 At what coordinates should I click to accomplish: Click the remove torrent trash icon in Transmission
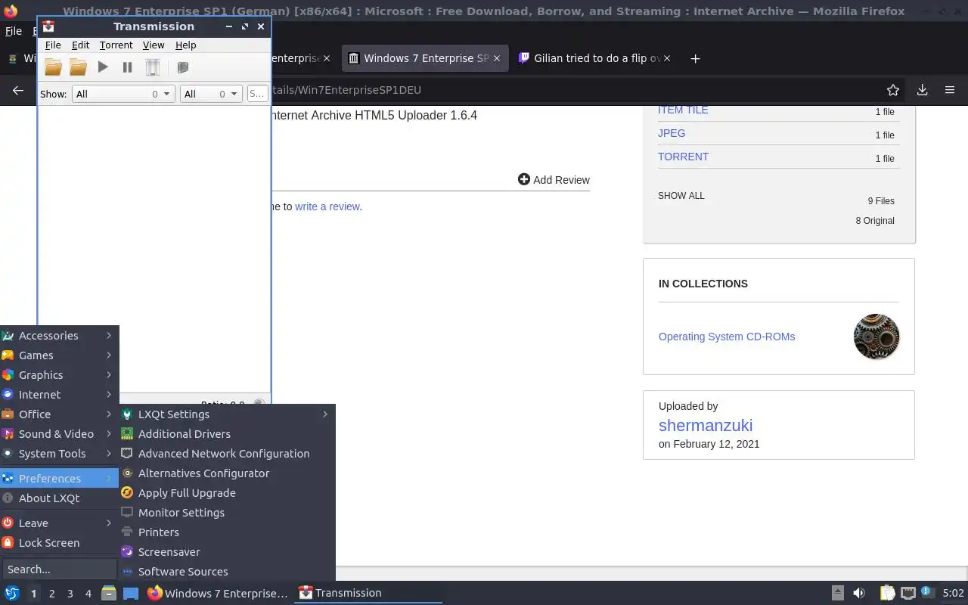pos(153,67)
